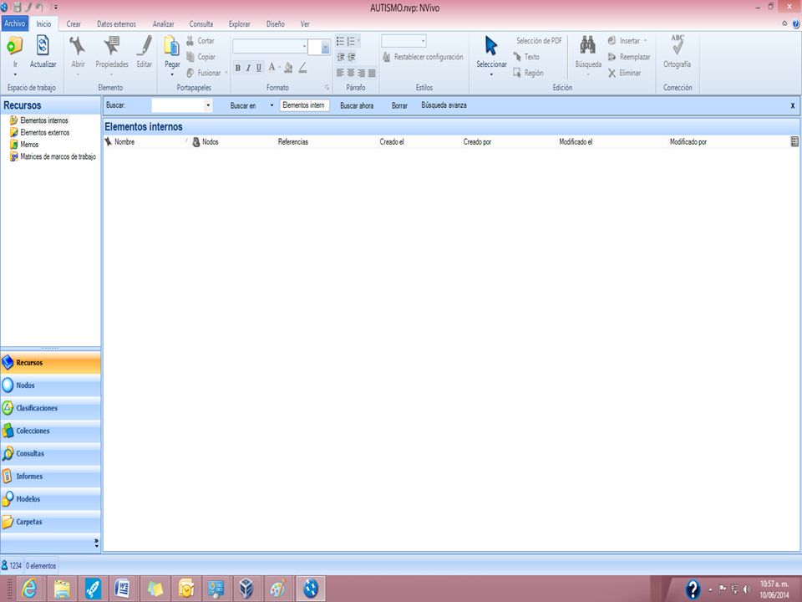802x602 pixels.
Task: Open Internet Explorer from the taskbar
Action: 29,588
